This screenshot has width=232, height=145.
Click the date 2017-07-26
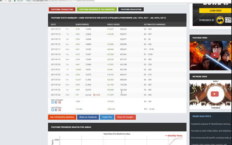pyautogui.click(x=56, y=95)
